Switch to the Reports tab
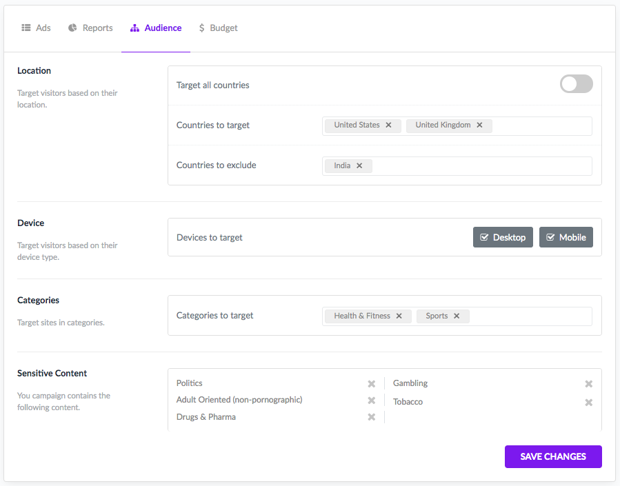620x486 pixels. coord(90,28)
